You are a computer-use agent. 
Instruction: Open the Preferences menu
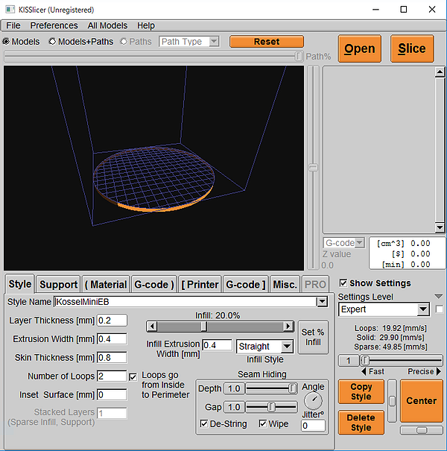click(x=54, y=25)
